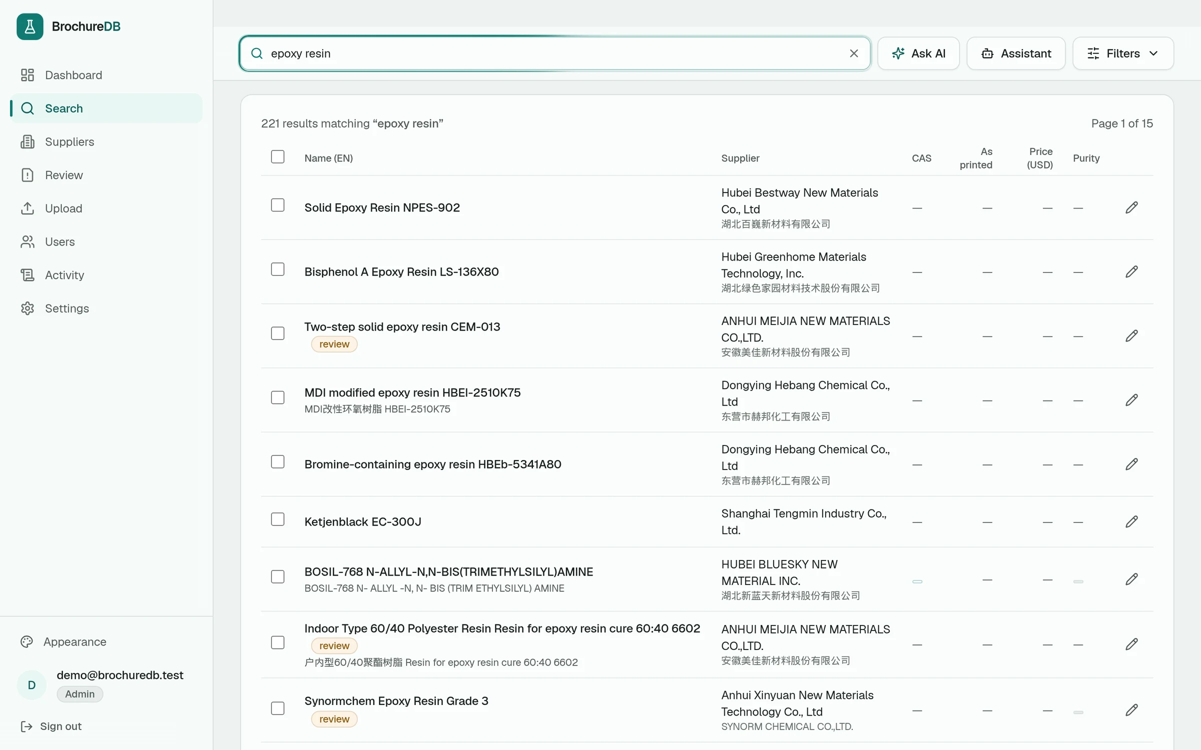The image size is (1201, 750).
Task: Open Settings from the sidebar
Action: [x=106, y=308]
